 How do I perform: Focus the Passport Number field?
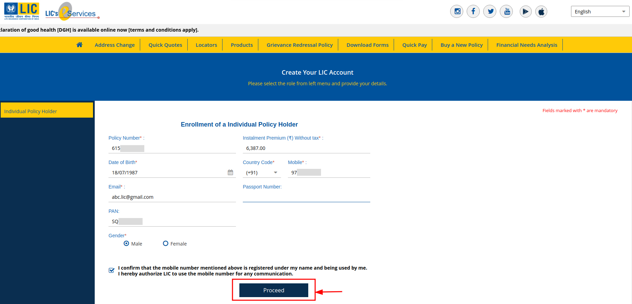pyautogui.click(x=307, y=197)
